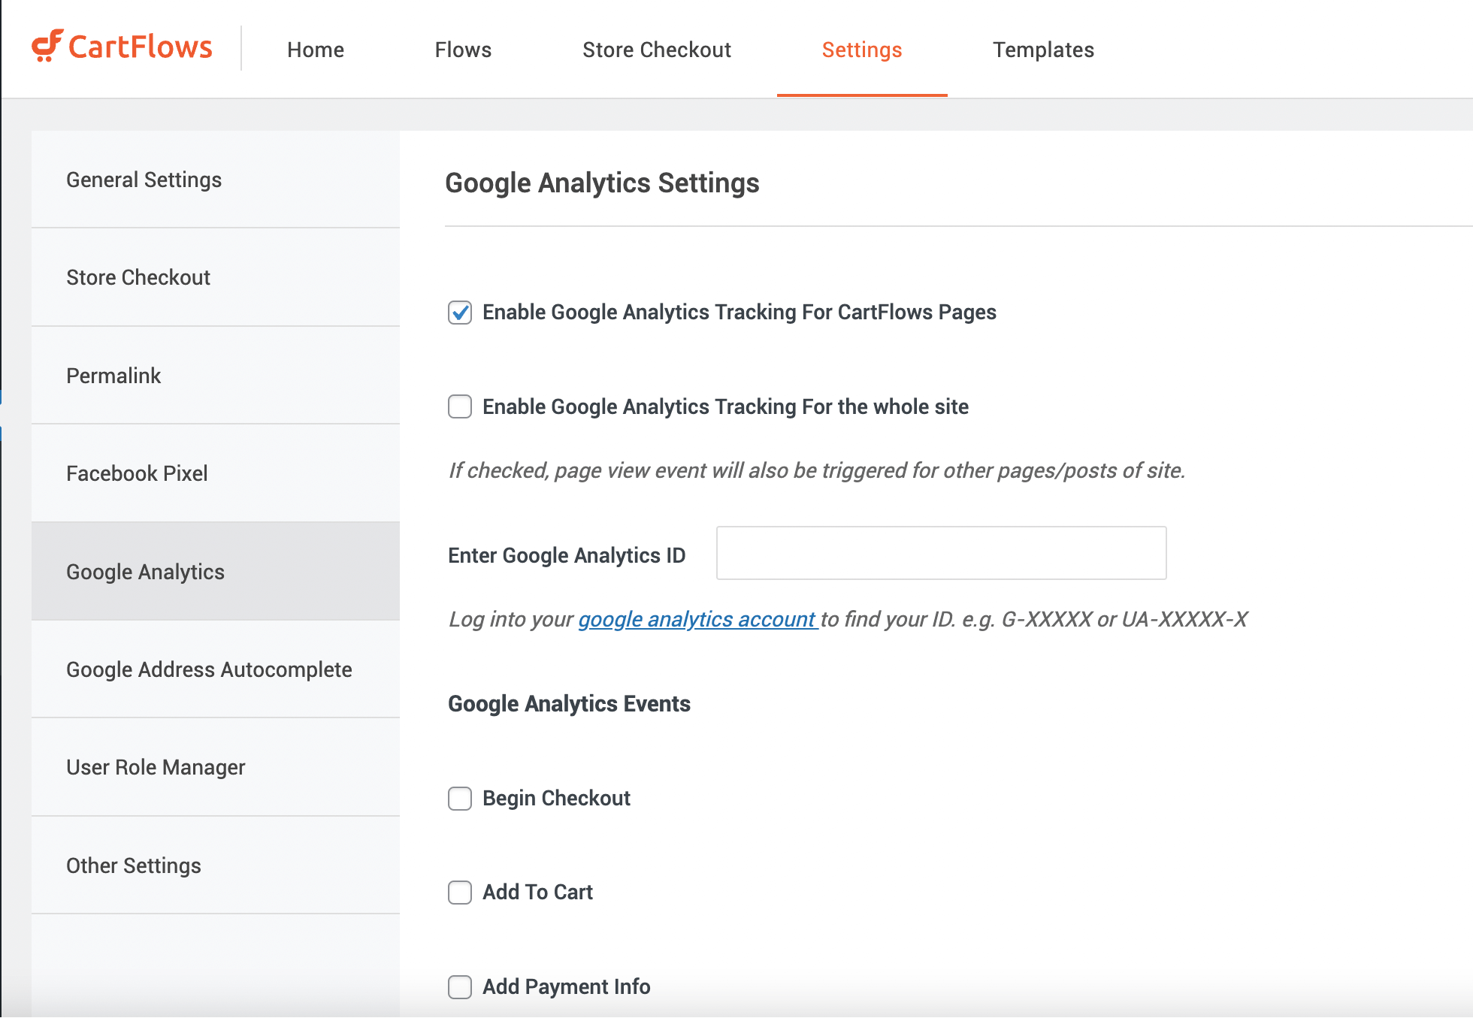Select Google Analytics in sidebar

point(216,572)
